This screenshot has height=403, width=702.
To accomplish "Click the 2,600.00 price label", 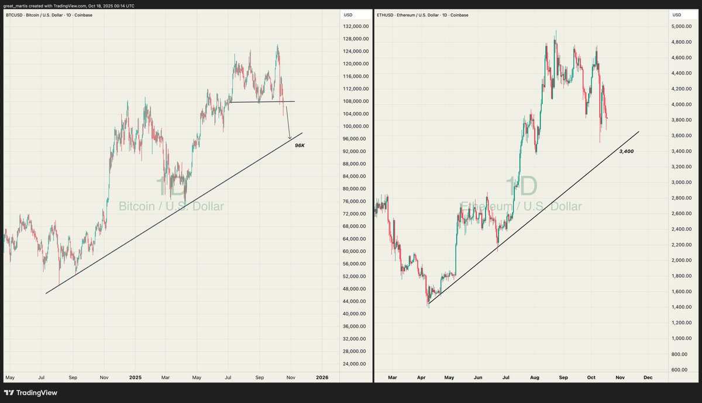I will 682,214.
